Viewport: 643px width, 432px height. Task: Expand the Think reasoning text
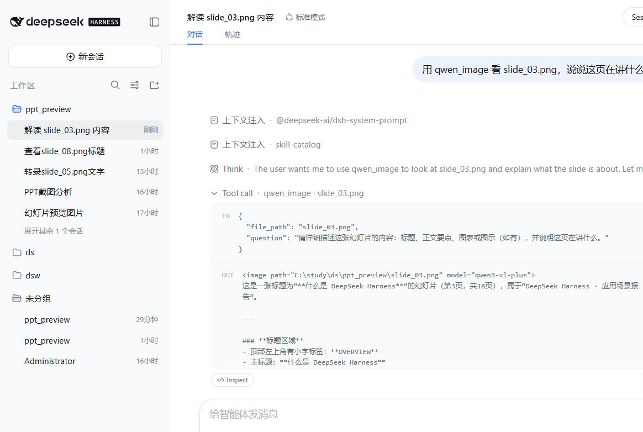coord(448,168)
